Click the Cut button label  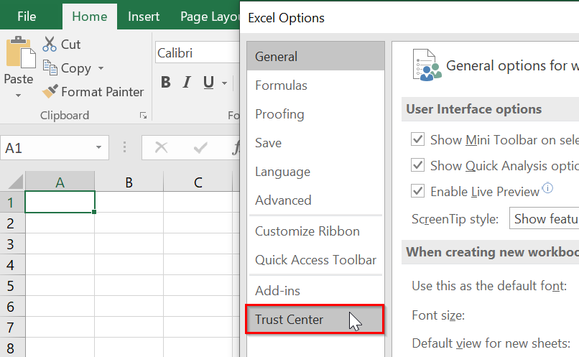click(x=70, y=45)
